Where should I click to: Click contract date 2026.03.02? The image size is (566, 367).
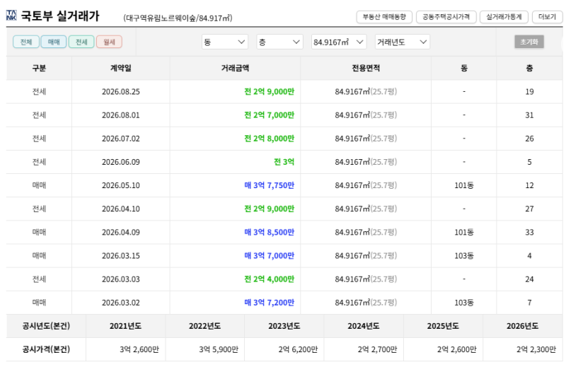pos(120,303)
